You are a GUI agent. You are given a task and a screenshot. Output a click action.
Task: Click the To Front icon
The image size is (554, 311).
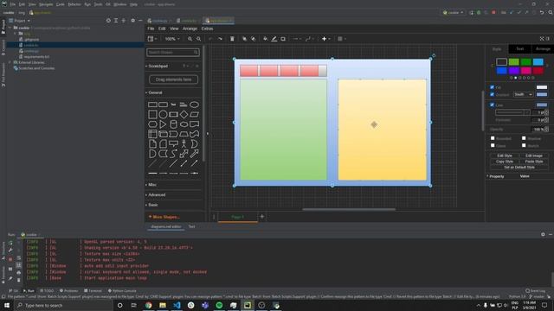244,39
